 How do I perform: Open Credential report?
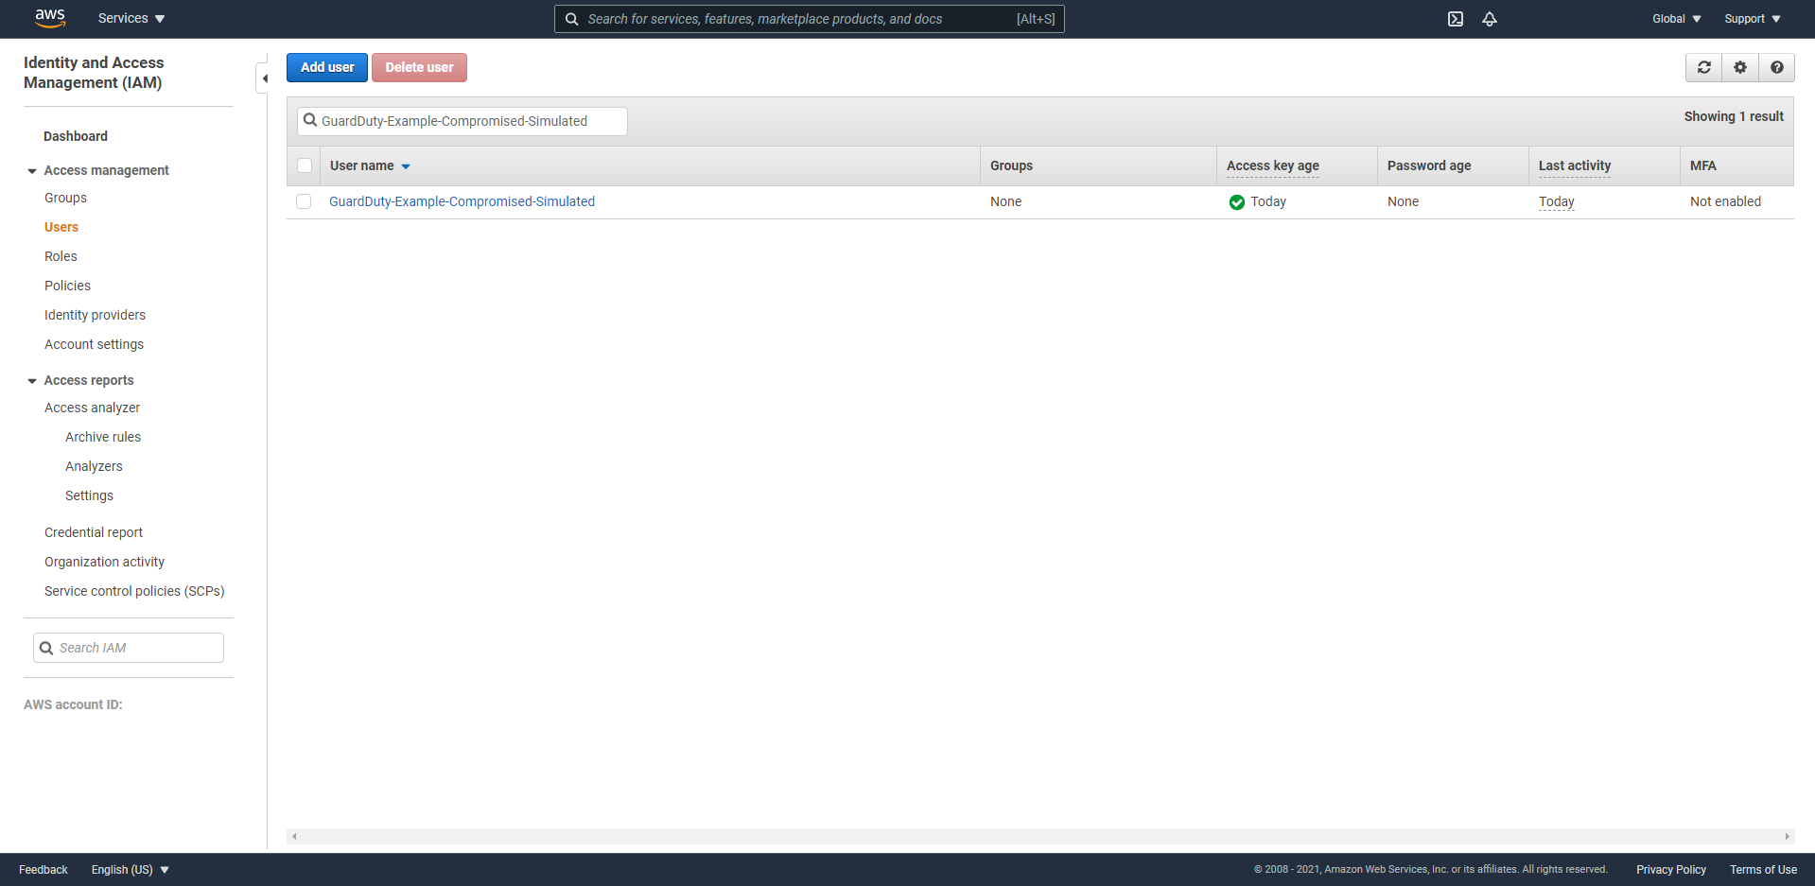coord(94,532)
